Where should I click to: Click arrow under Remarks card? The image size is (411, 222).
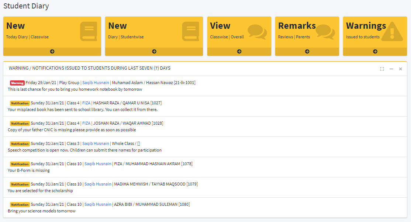pos(307,52)
